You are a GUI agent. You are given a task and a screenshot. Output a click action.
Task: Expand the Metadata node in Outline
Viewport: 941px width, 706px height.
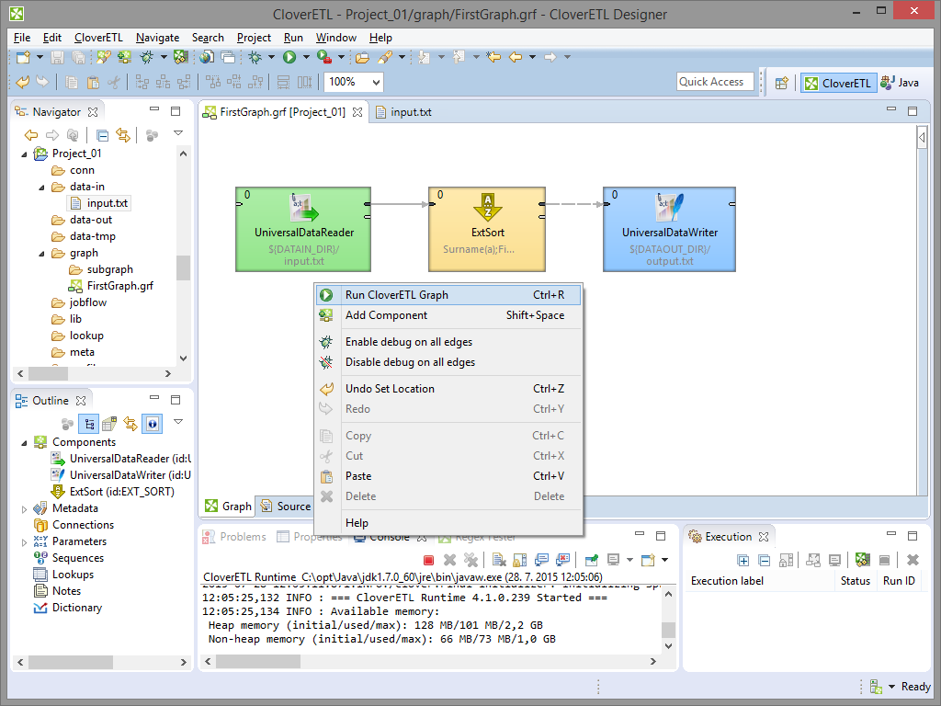pos(24,508)
